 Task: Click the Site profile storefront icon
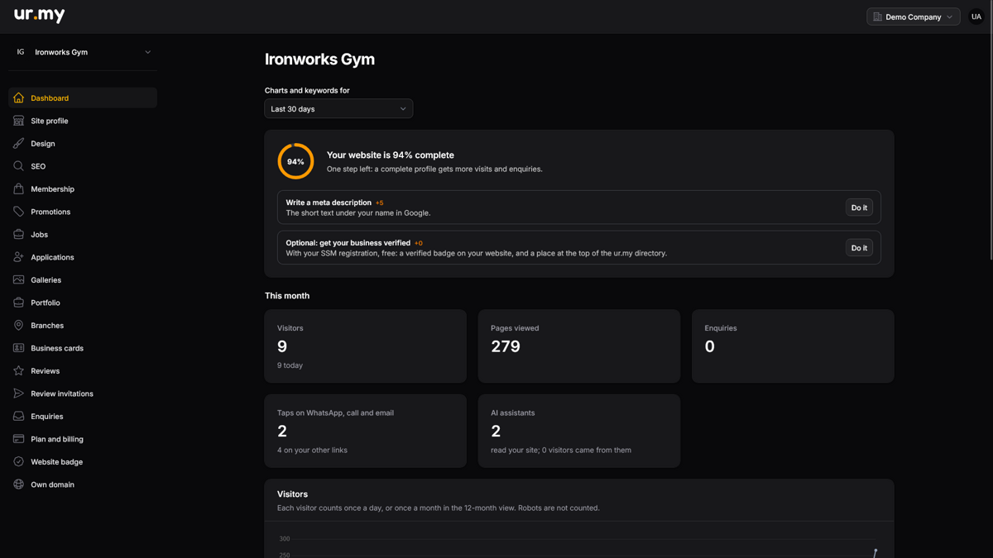(18, 121)
